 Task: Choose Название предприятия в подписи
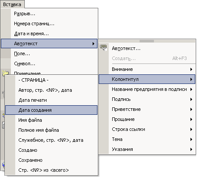[147, 89]
